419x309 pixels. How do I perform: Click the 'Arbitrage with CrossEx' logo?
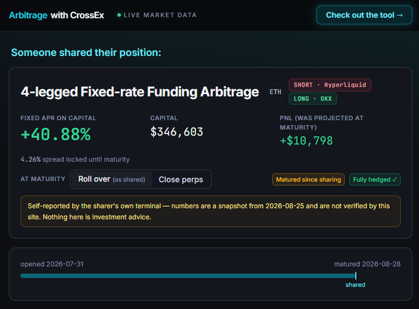click(57, 15)
